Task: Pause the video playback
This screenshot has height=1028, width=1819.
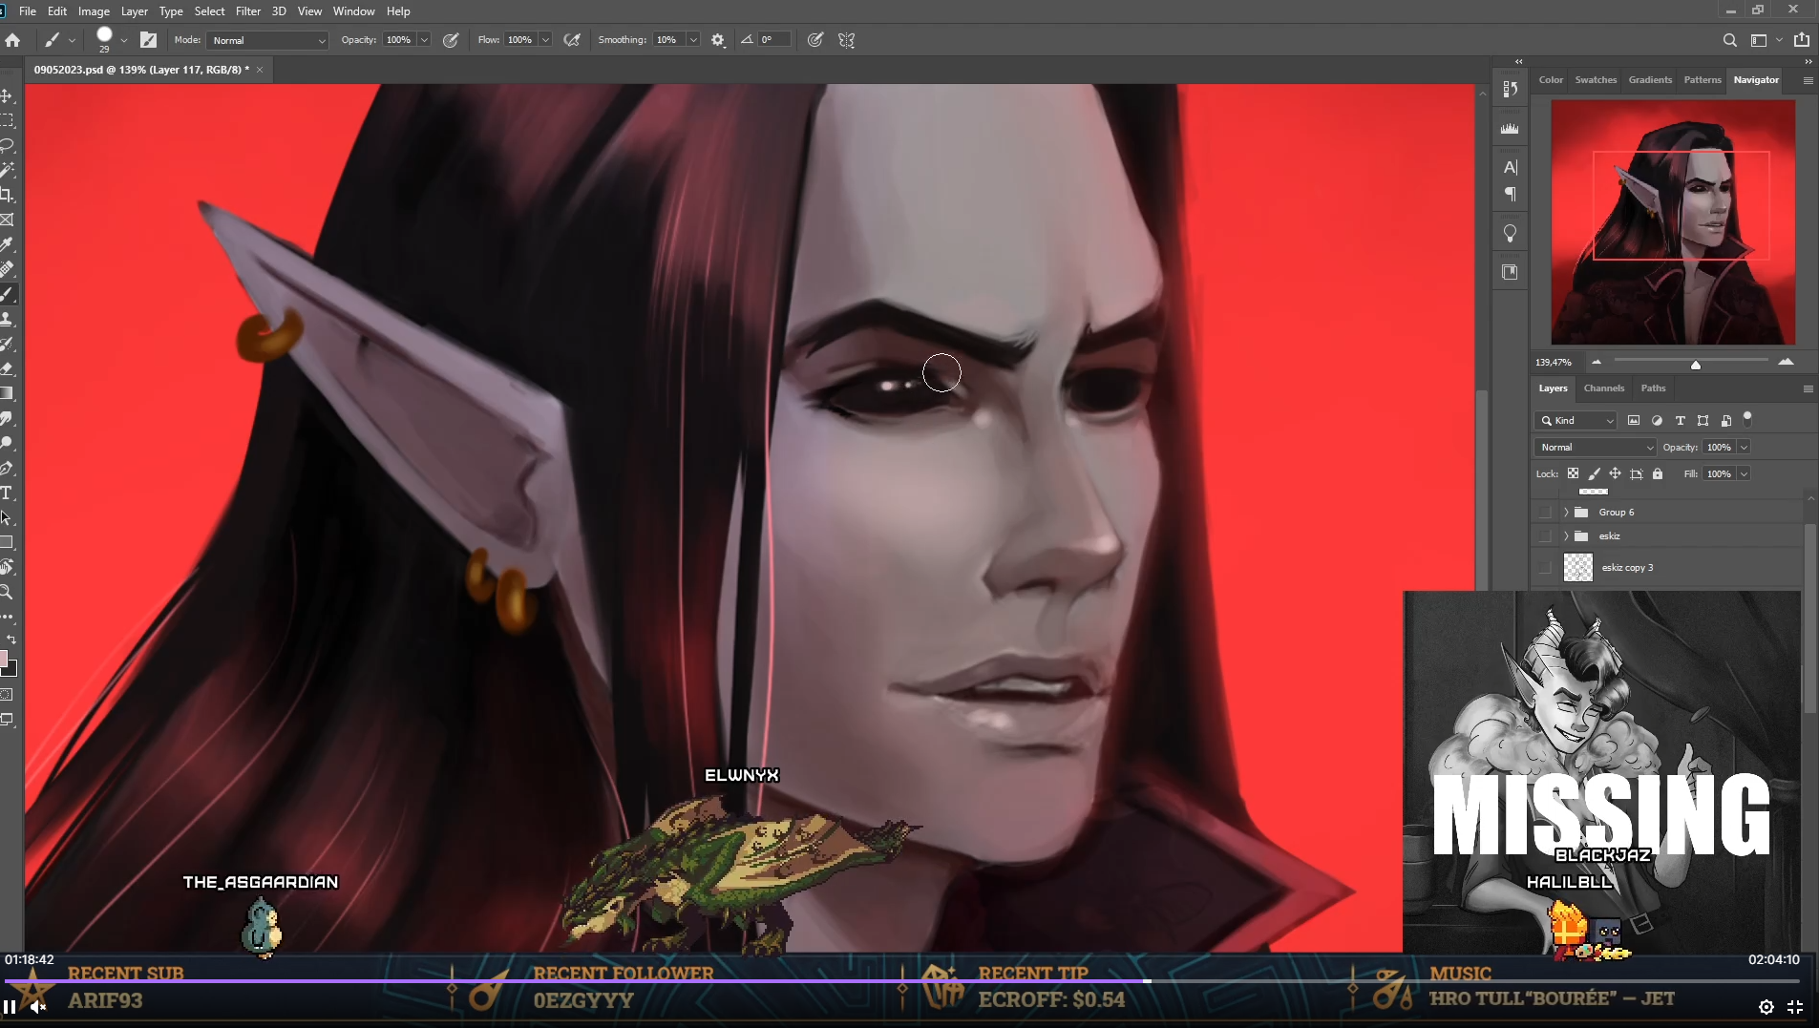Action: [10, 1007]
